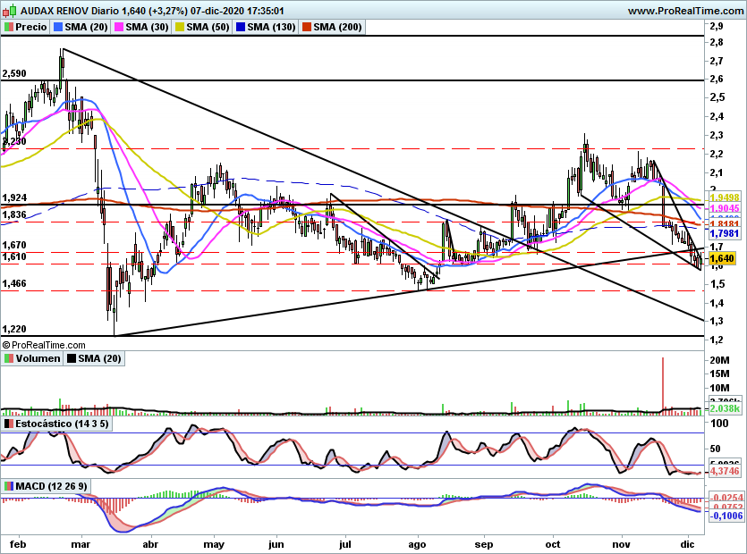Click the MACD indicator color icon
The height and width of the screenshot is (554, 747).
9,486
